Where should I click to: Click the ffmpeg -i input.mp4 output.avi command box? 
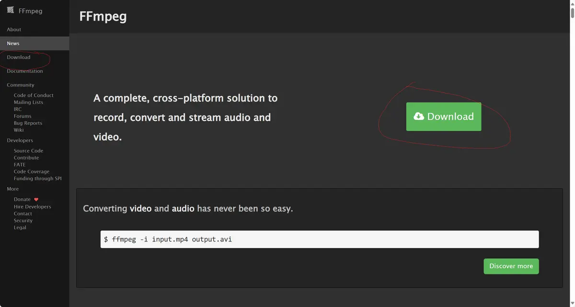tap(320, 239)
